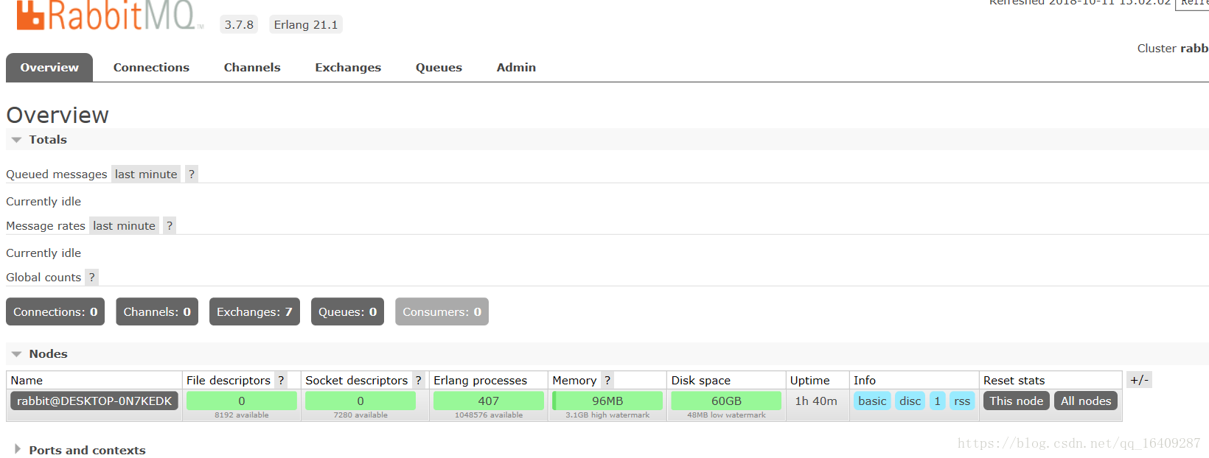Show help for Memory column
1209x458 pixels.
607,381
